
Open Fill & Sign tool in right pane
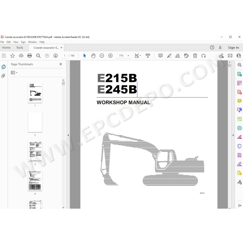coord(240,164)
